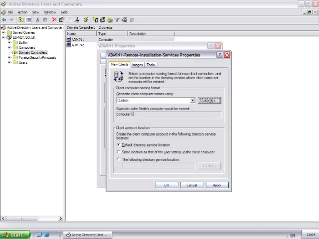Screen dimensions: 319x239
Task: Choose Same location as the user option
Action: (119, 152)
